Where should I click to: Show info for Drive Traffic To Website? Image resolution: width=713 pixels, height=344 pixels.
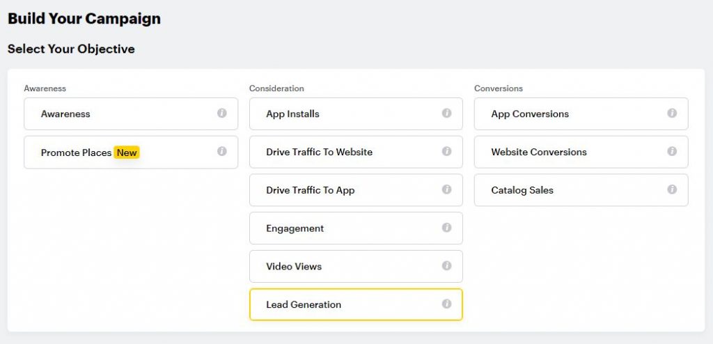click(x=446, y=151)
